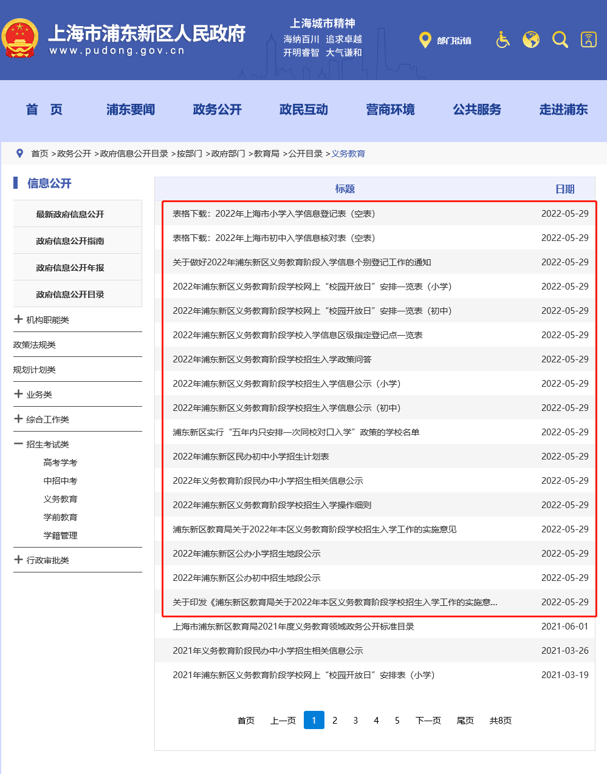The height and width of the screenshot is (774, 607).
Task: Open the site search magnifier icon
Action: pyautogui.click(x=560, y=39)
